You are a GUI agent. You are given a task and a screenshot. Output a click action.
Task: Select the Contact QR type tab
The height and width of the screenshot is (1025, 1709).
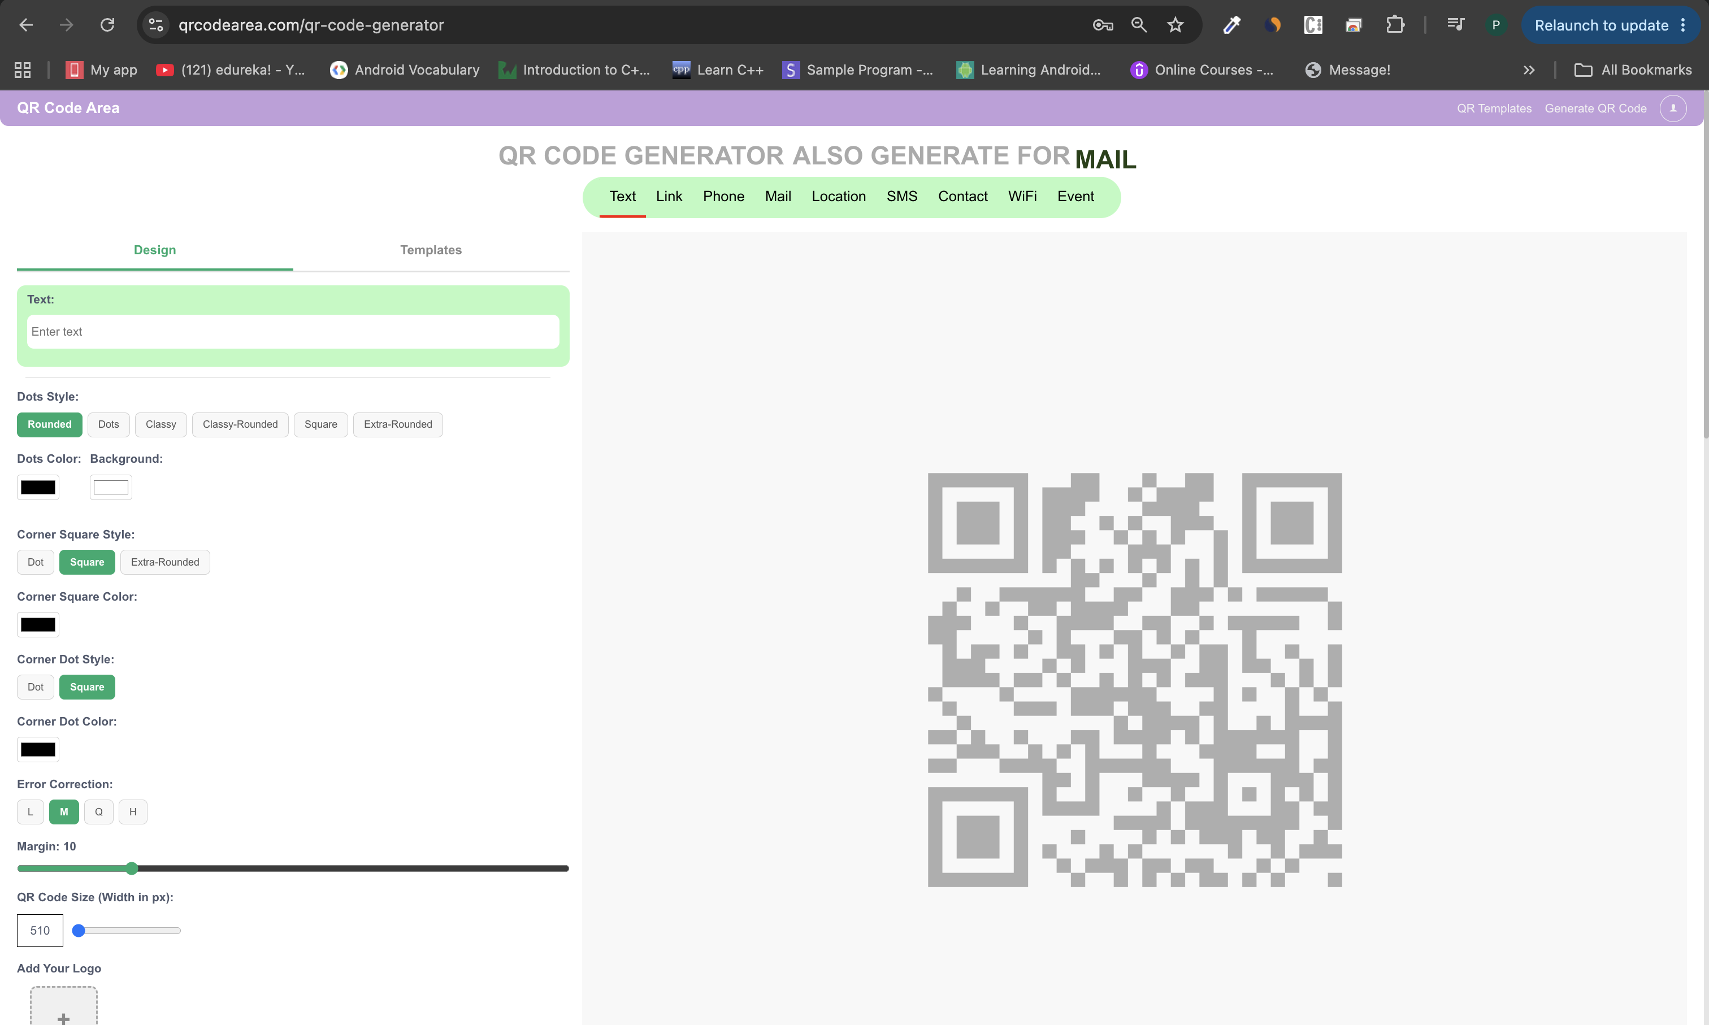(x=963, y=196)
